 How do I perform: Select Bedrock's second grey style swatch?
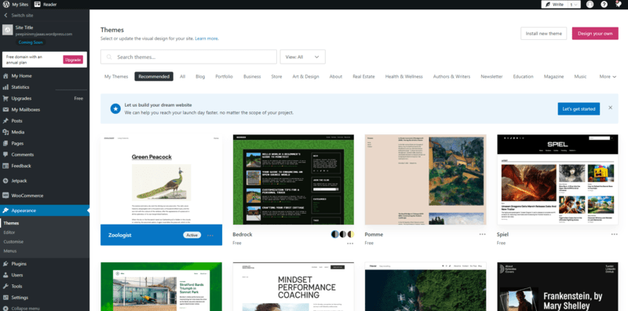tap(343, 234)
